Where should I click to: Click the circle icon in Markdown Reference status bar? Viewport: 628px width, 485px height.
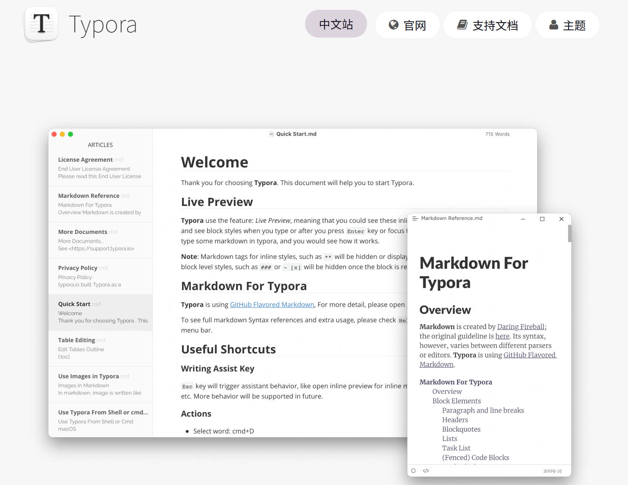click(414, 471)
